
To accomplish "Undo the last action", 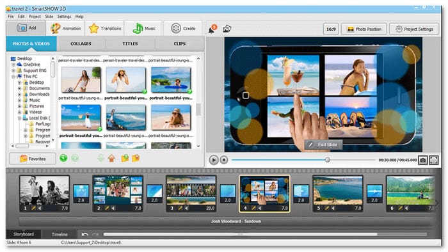I will pos(84,234).
